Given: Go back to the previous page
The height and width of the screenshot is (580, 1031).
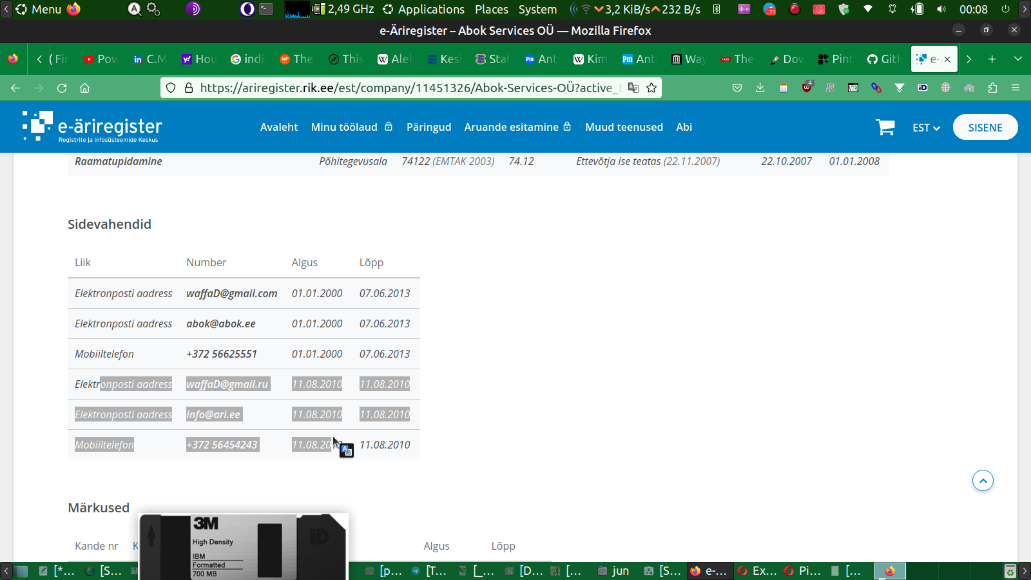Looking at the screenshot, I should [x=15, y=88].
